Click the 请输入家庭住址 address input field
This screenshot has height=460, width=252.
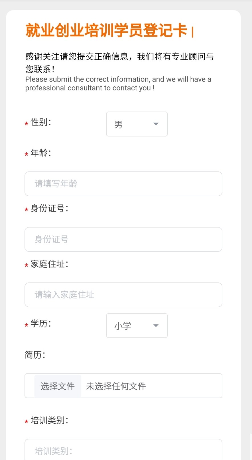click(123, 295)
